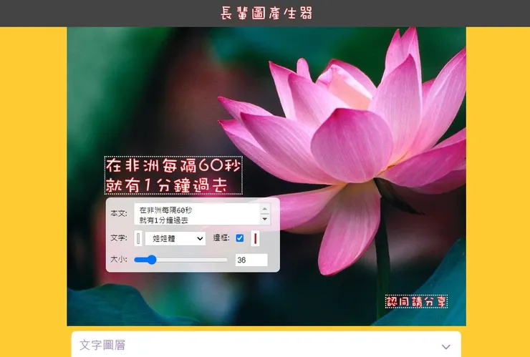Click the 文字圖層 section header text
The height and width of the screenshot is (357, 530).
102,345
